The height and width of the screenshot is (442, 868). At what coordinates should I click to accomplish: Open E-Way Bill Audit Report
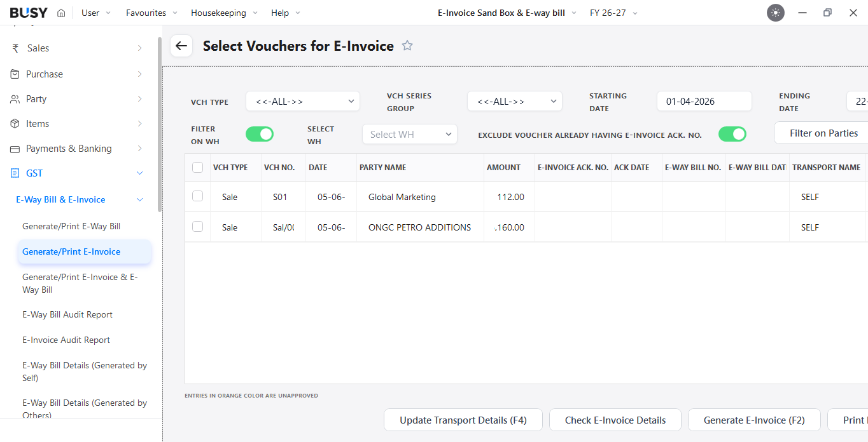(67, 314)
